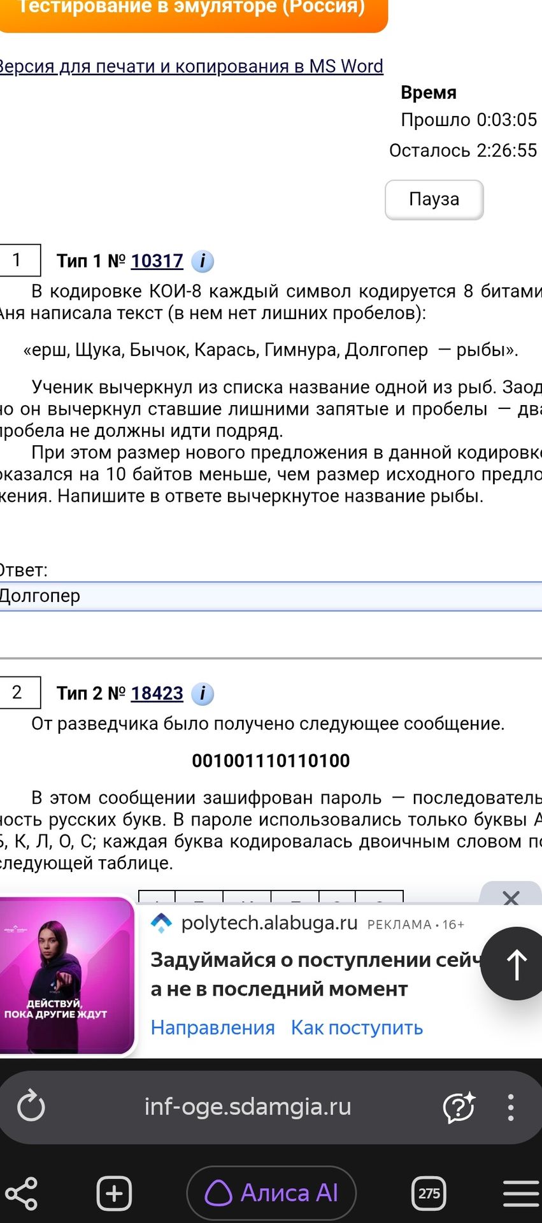Open the hamburger menu in the bottom bar

[521, 1193]
